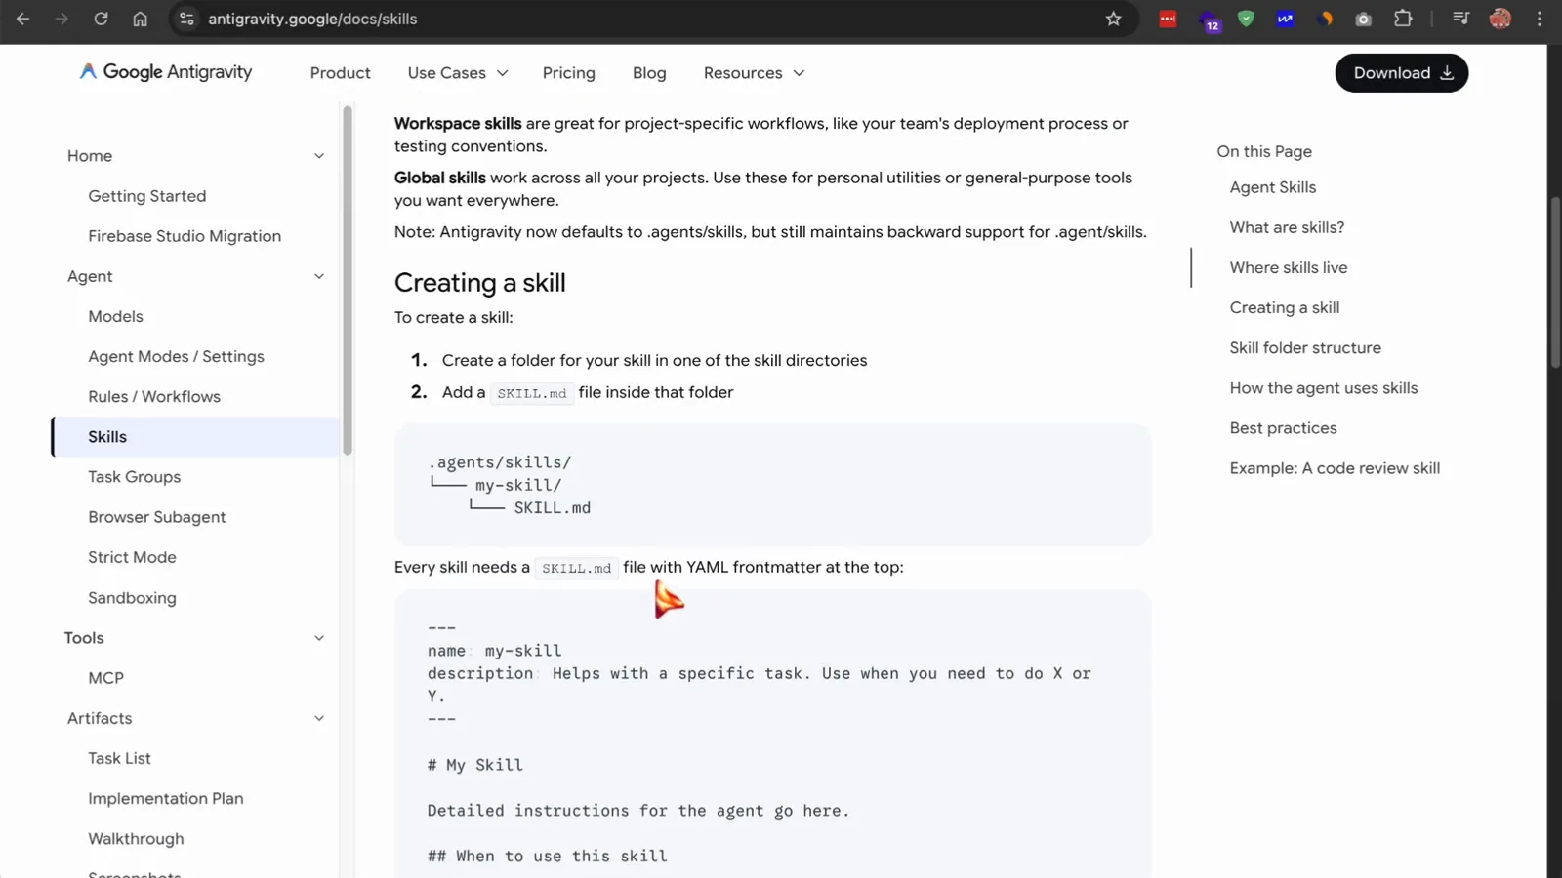Jump to What are skills? section
Viewport: 1562px width, 878px height.
1287,227
